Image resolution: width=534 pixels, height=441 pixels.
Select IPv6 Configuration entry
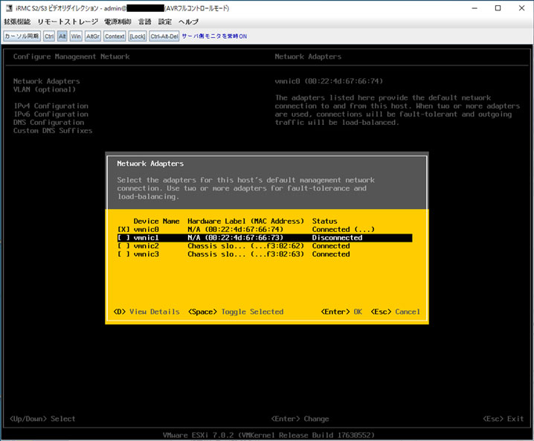[51, 114]
